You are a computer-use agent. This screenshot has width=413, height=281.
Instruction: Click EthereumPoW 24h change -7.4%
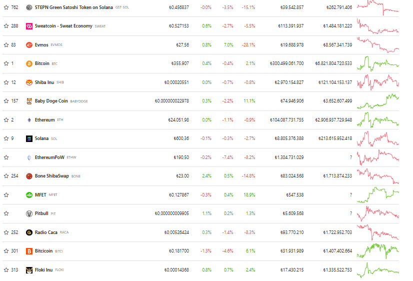pos(227,157)
